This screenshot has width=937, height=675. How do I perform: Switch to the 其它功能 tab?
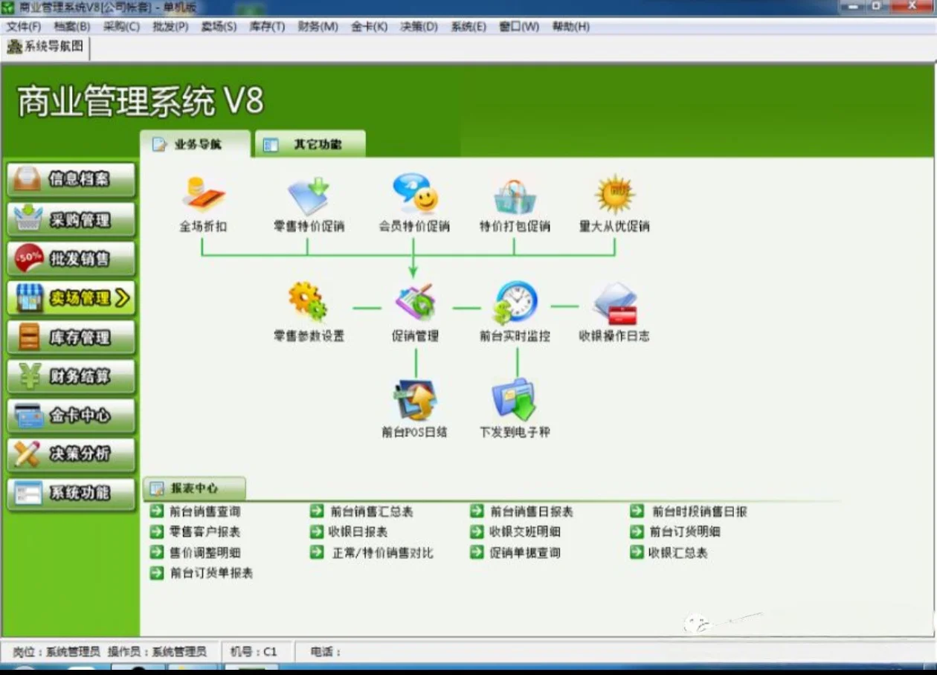pos(310,144)
